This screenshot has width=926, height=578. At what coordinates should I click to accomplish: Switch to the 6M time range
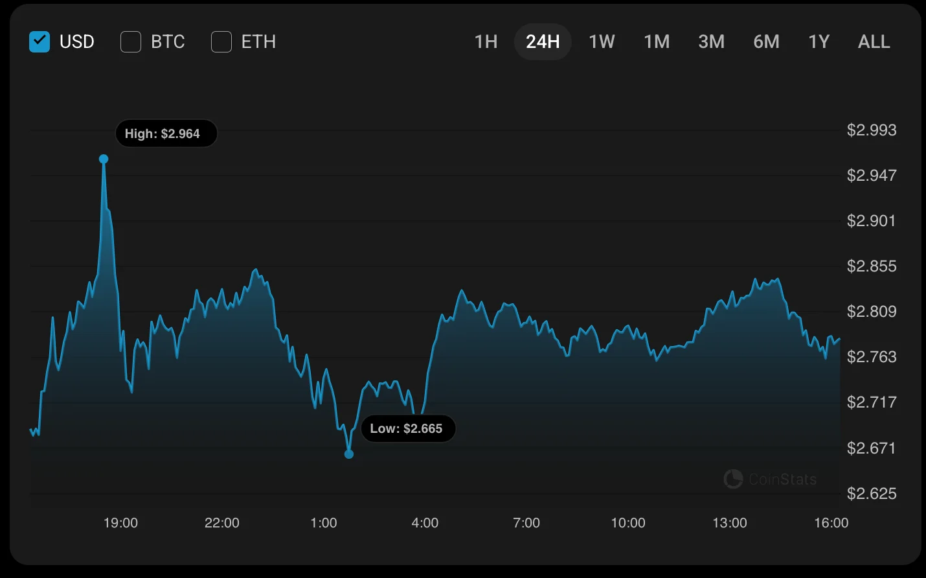click(x=766, y=42)
